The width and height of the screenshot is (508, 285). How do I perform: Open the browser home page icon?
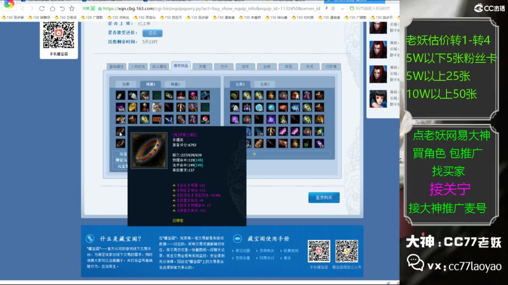[x=52, y=8]
